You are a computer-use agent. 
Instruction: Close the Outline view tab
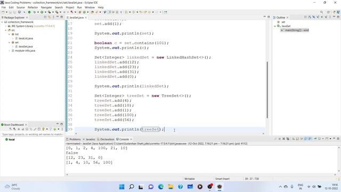click(x=287, y=18)
